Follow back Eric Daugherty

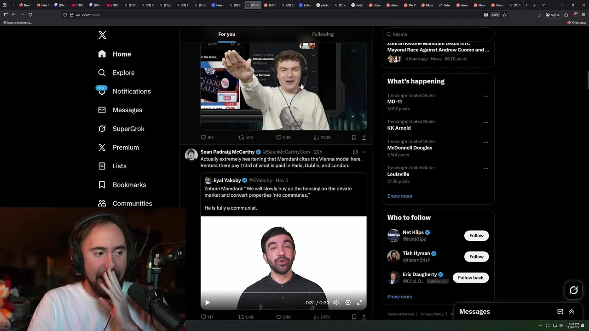pos(471,278)
